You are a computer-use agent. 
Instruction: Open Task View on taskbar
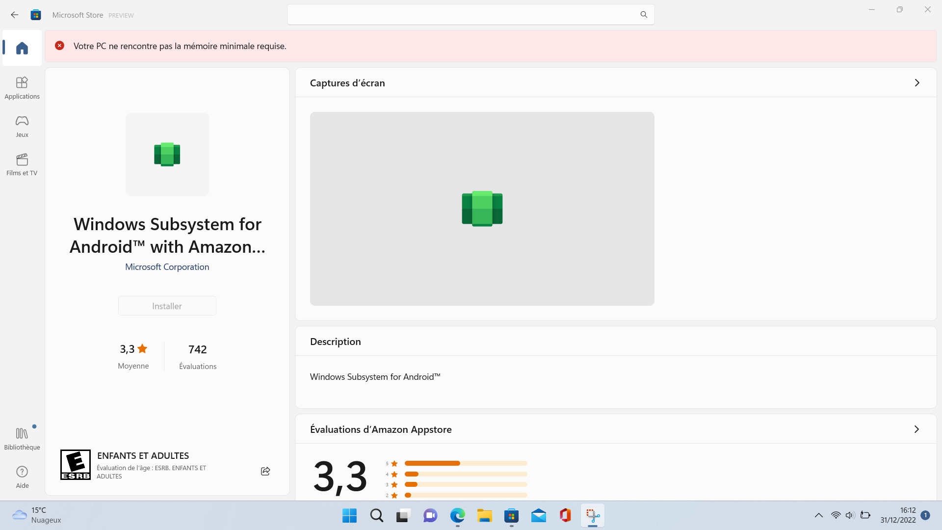coord(403,516)
